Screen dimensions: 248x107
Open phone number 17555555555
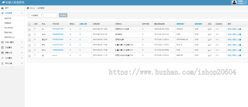click(x=58, y=40)
